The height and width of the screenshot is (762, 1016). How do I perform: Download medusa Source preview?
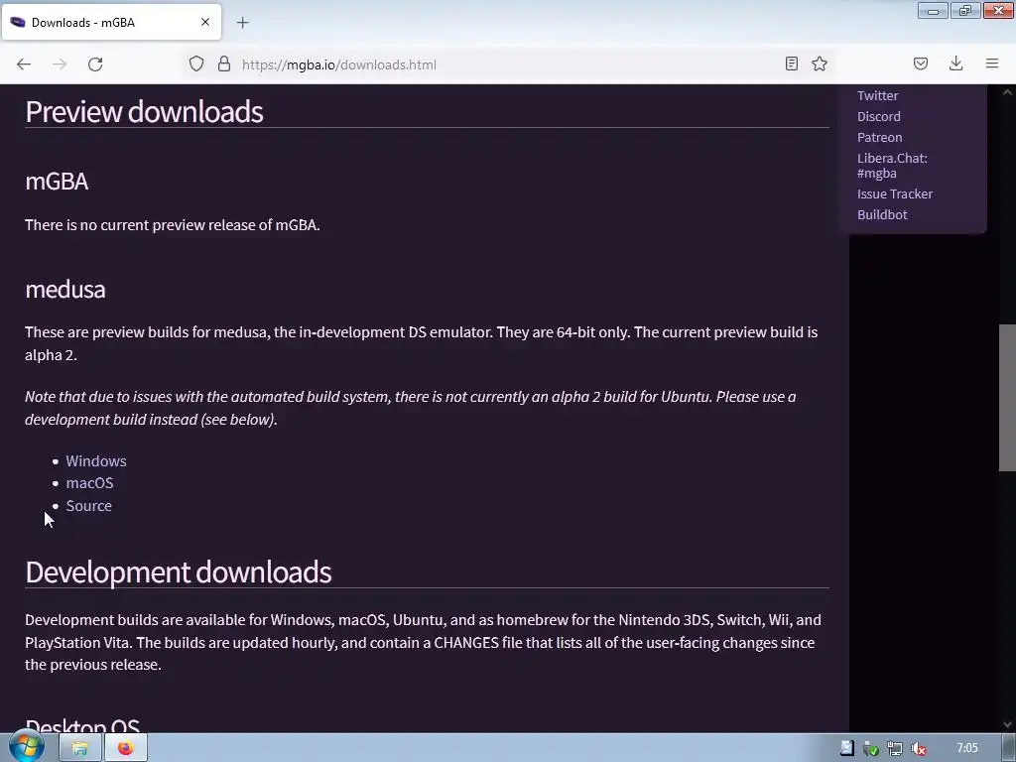point(88,505)
